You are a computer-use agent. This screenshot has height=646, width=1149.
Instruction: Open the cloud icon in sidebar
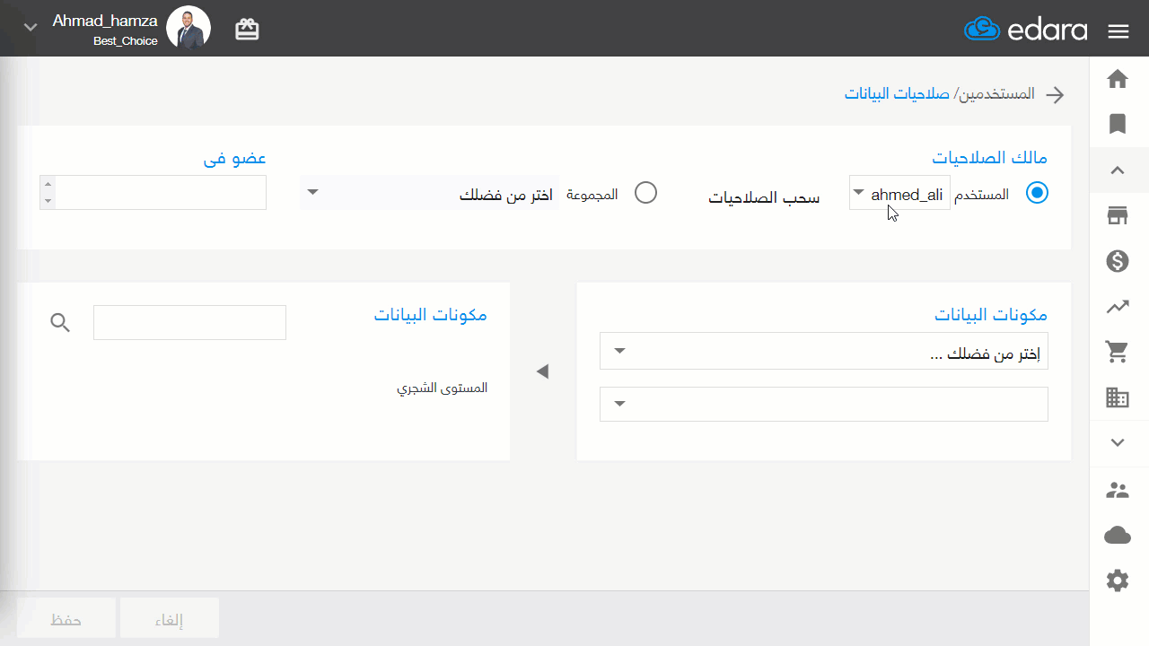click(1118, 536)
